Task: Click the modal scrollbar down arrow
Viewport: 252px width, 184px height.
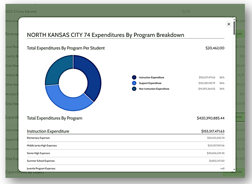Action: click(234, 169)
